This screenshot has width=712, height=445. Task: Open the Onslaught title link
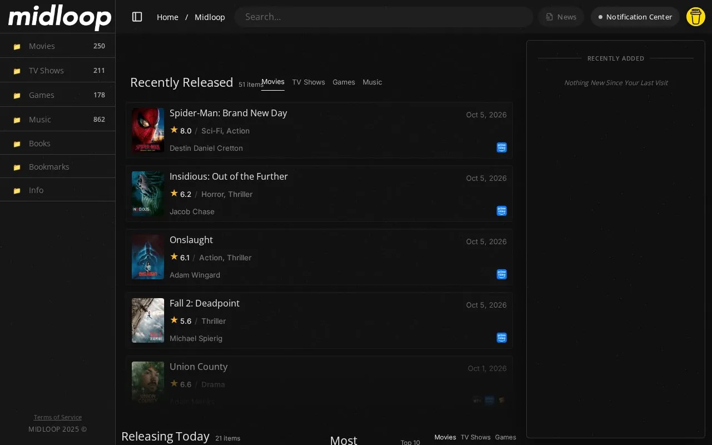point(191,240)
